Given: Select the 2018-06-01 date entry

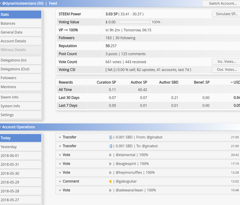Looking at the screenshot, I should click(21, 156).
